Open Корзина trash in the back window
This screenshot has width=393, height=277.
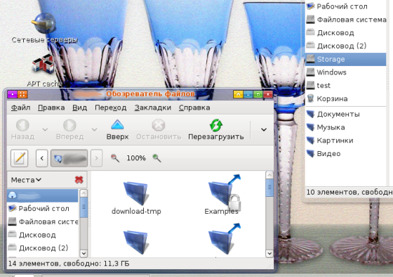click(x=345, y=98)
